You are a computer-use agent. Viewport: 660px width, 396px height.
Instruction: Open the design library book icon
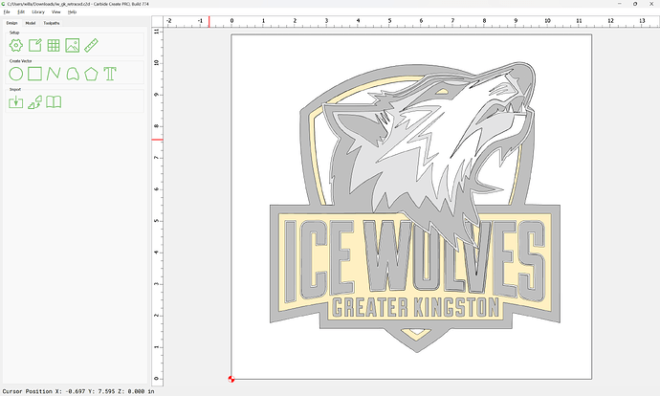coord(54,102)
